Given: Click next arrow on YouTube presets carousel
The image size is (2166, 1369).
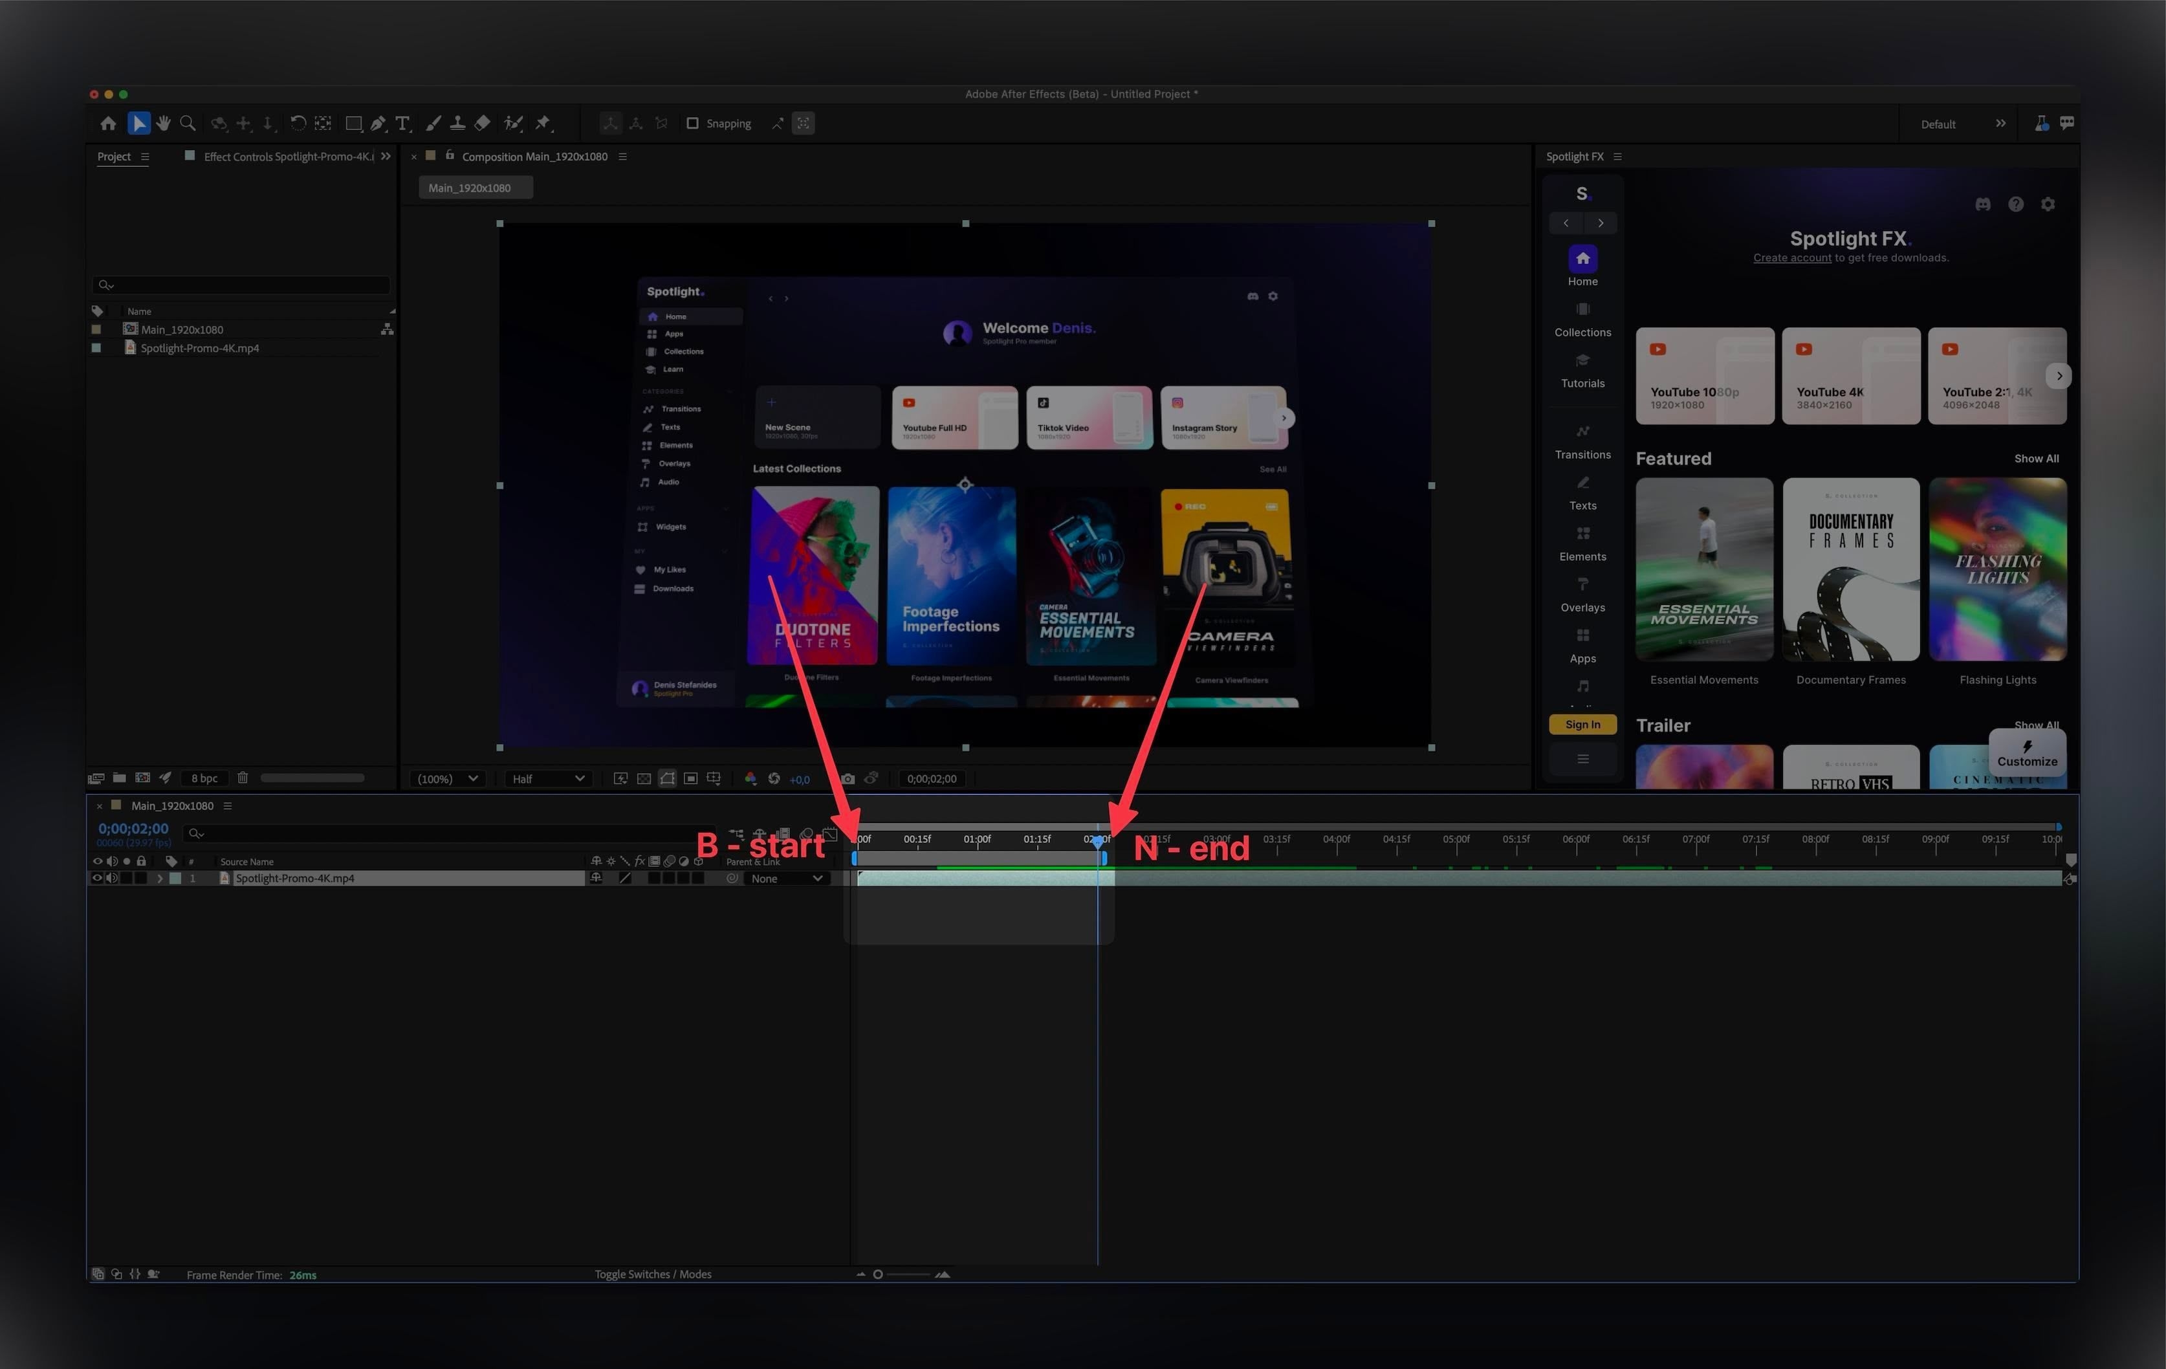Looking at the screenshot, I should (2059, 376).
